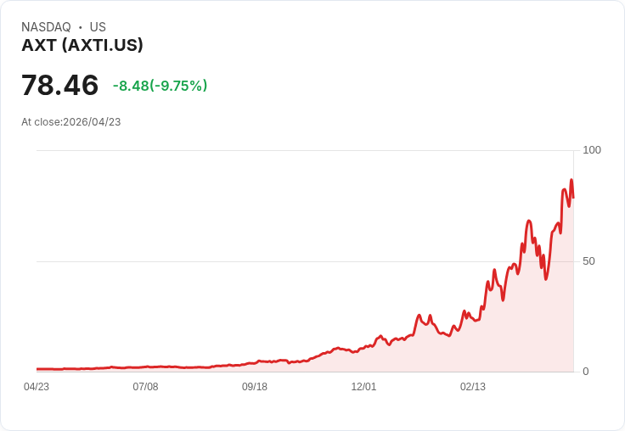Click the AXT (AXTI.US) stock title

82,45
